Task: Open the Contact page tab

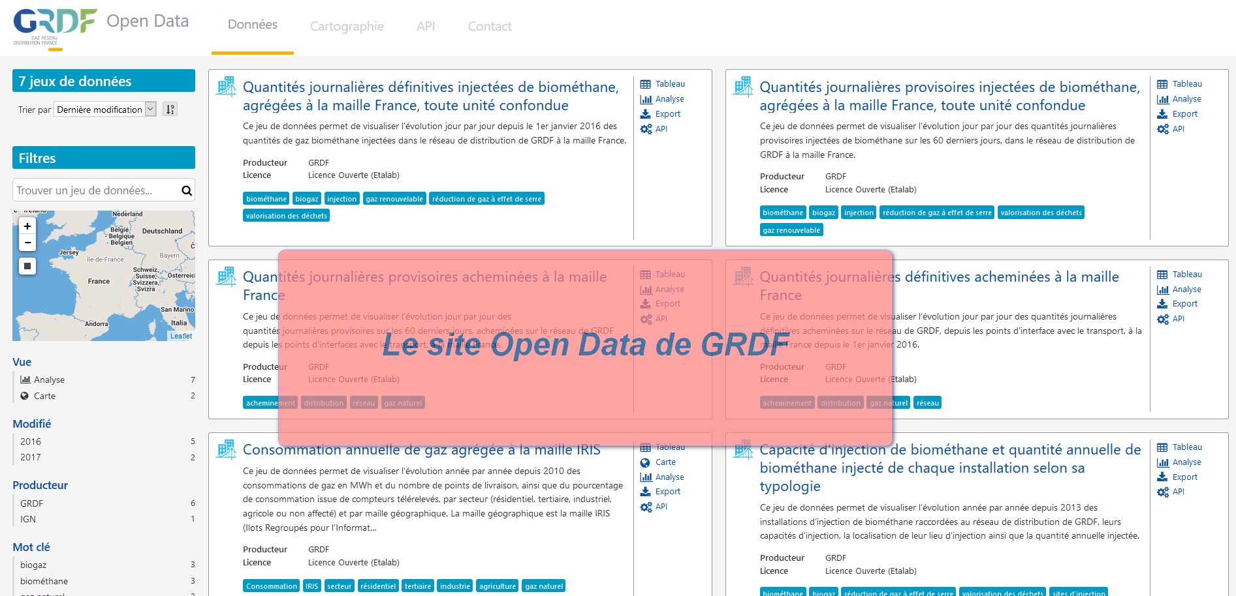Action: pos(490,26)
